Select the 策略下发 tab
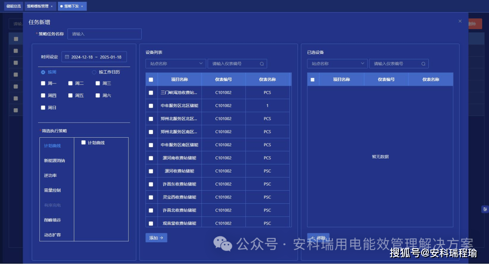 coord(72,6)
